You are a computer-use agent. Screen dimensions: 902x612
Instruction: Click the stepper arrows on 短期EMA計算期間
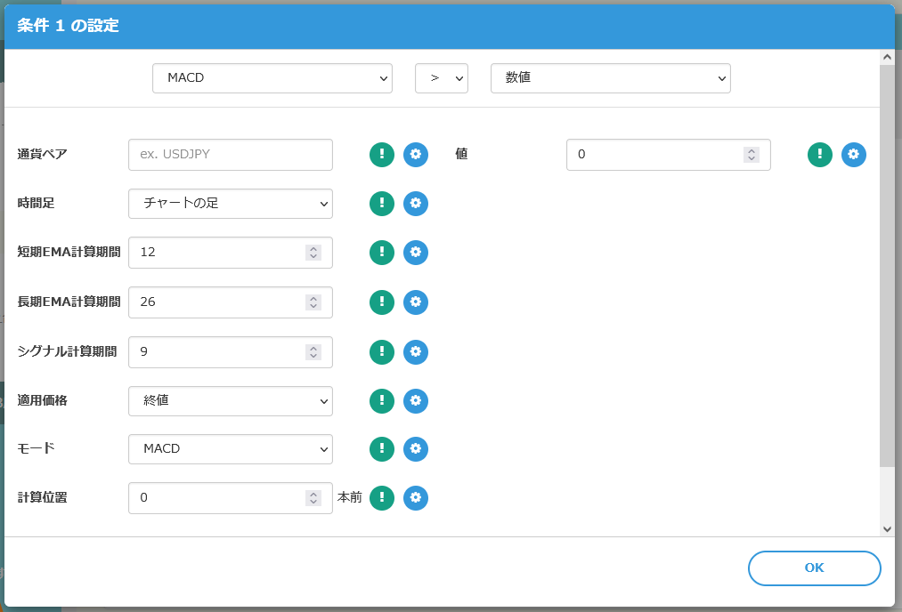tap(313, 253)
